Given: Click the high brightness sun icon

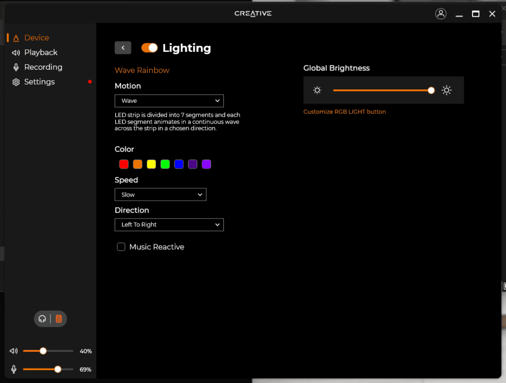Looking at the screenshot, I should tap(447, 90).
